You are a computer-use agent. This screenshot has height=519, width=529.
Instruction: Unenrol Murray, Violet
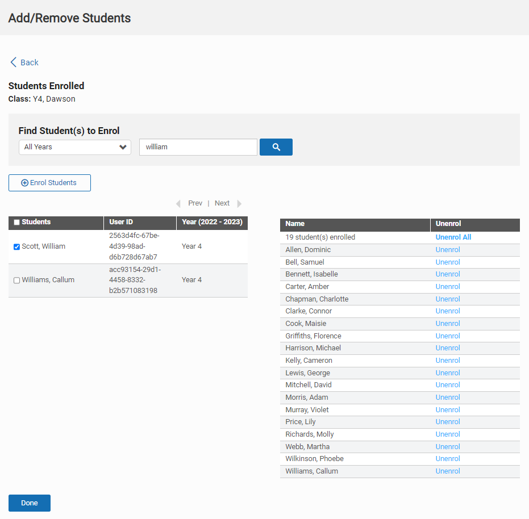[x=448, y=410]
